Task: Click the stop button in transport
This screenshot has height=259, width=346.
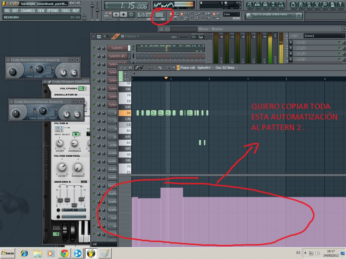Action: click(123, 14)
